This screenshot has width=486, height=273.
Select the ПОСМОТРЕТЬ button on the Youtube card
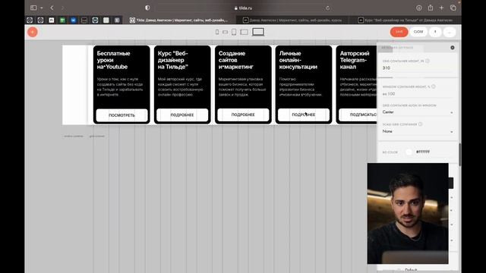121,115
